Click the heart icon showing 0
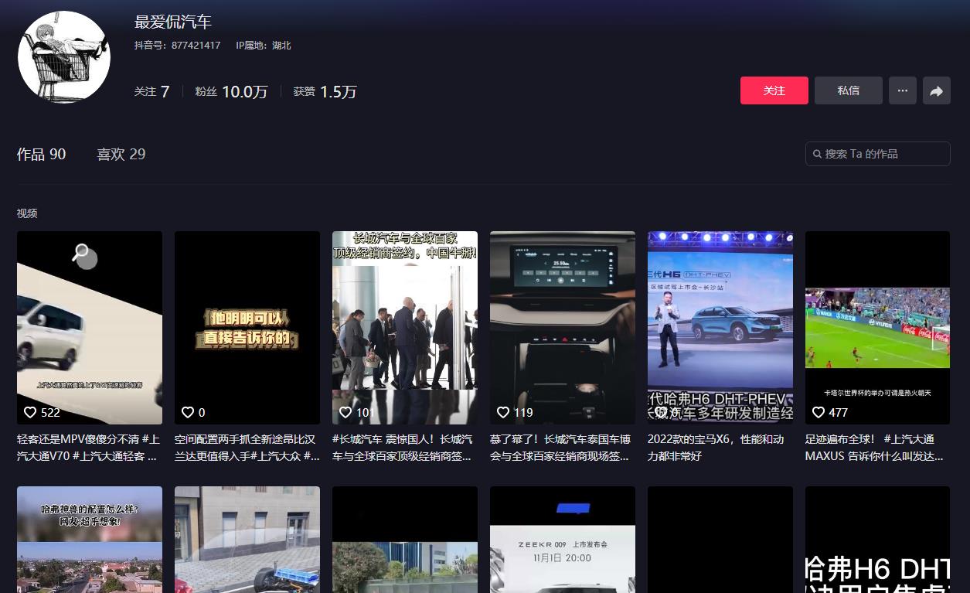 [x=188, y=412]
